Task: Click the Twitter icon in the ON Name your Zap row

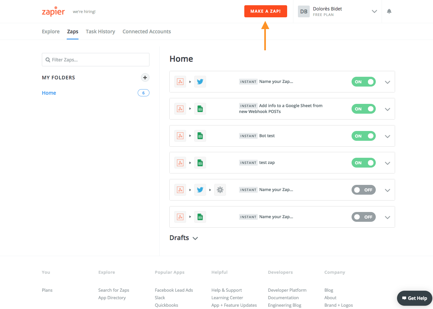Action: (200, 82)
